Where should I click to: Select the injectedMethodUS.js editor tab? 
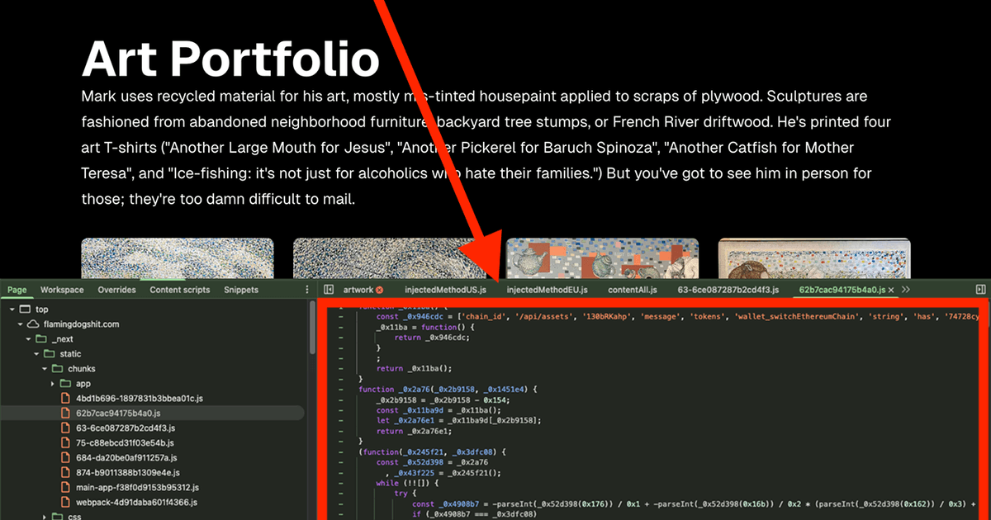(x=445, y=290)
